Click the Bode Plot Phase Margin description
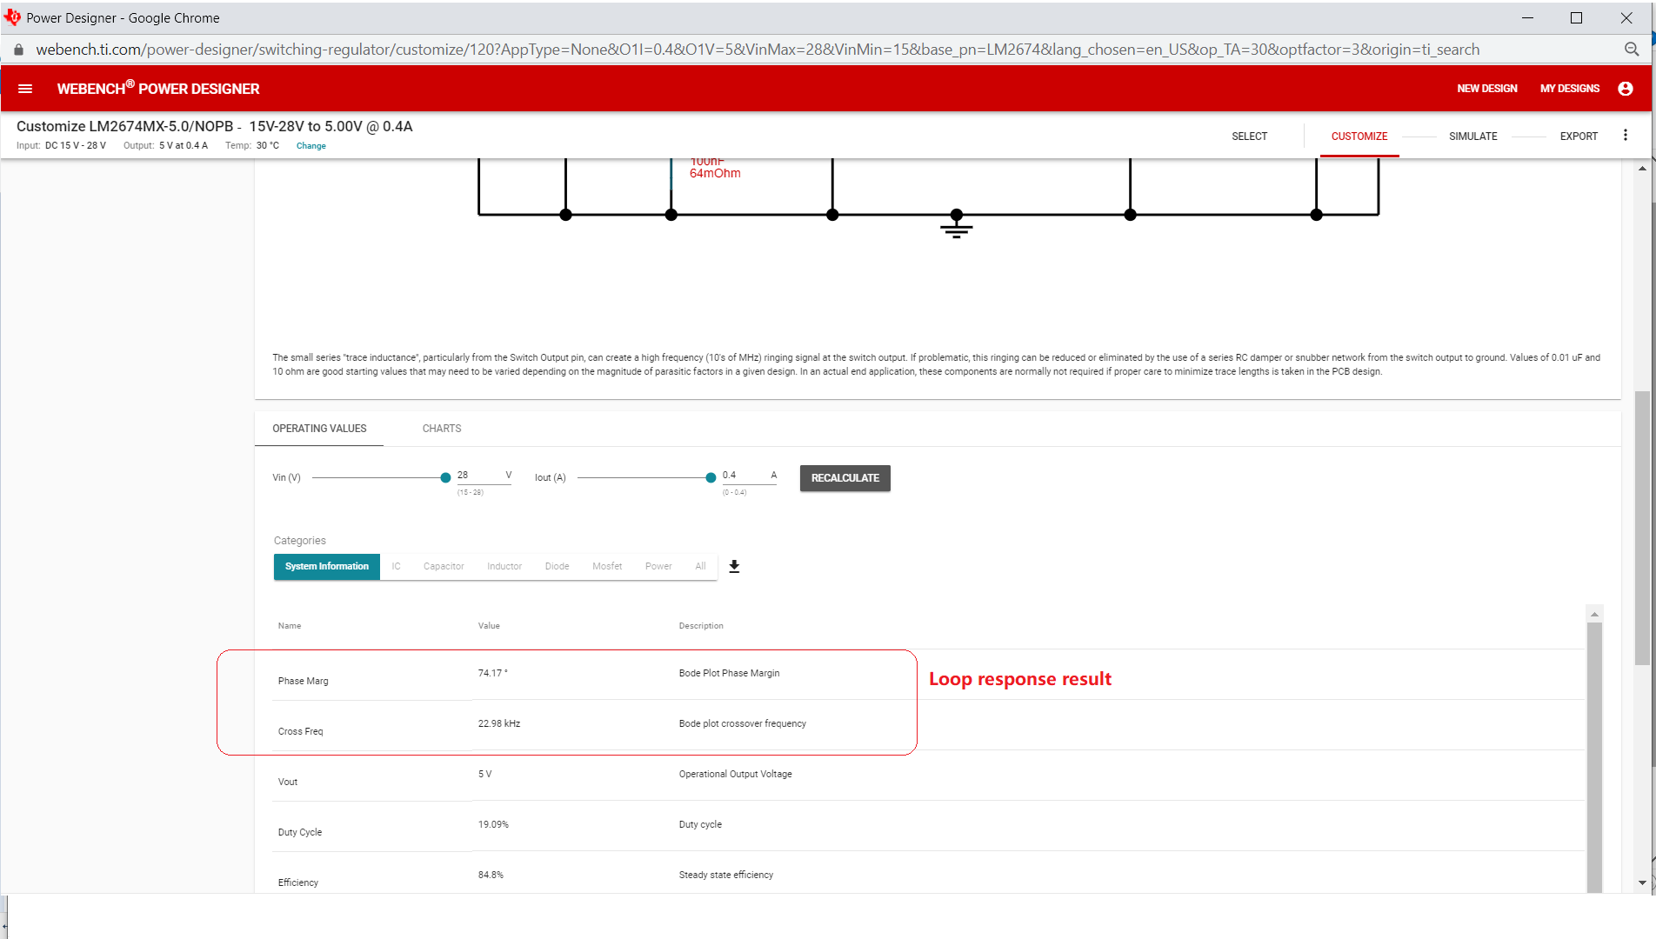This screenshot has height=939, width=1656. point(729,673)
